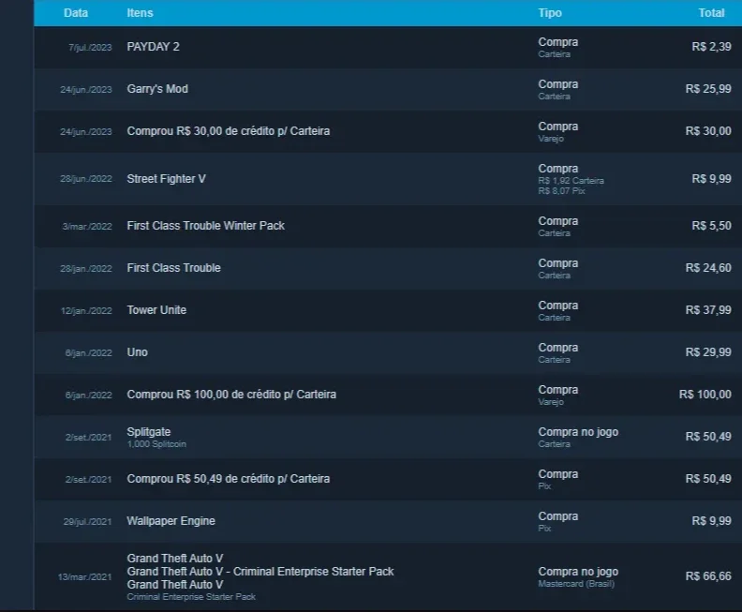Click the Tipo column header
The height and width of the screenshot is (612, 742).
(550, 13)
